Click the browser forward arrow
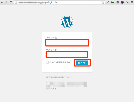This screenshot has height=102, width=134. (6, 2)
